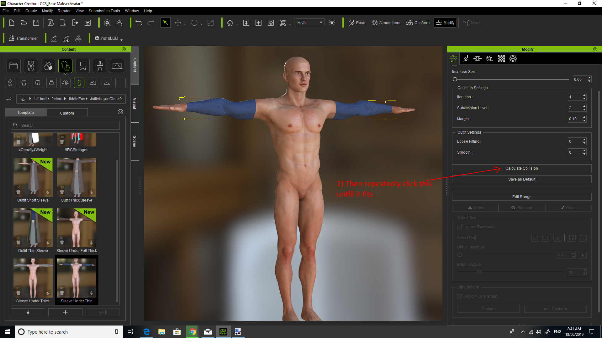Click the add plus button below content
Image resolution: width=602 pixels, height=338 pixels.
click(65, 312)
